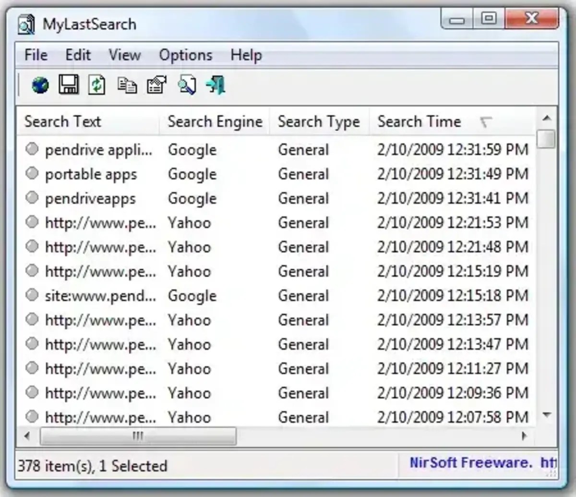The image size is (576, 497).
Task: Click the 12:07:58 PM search time cell
Action: (x=453, y=417)
